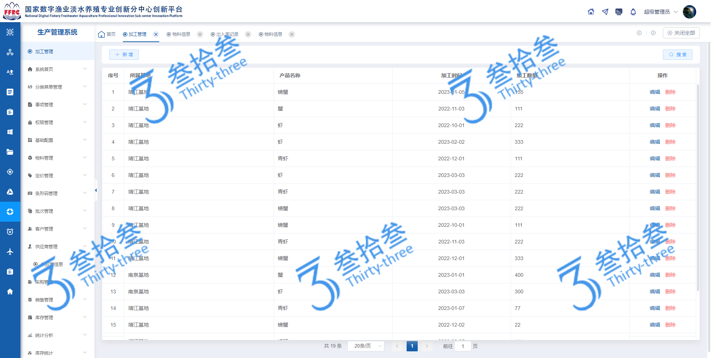This screenshot has width=711, height=358.
Task: Click 编辑 on the 螃蟹 row one
Action: [655, 92]
